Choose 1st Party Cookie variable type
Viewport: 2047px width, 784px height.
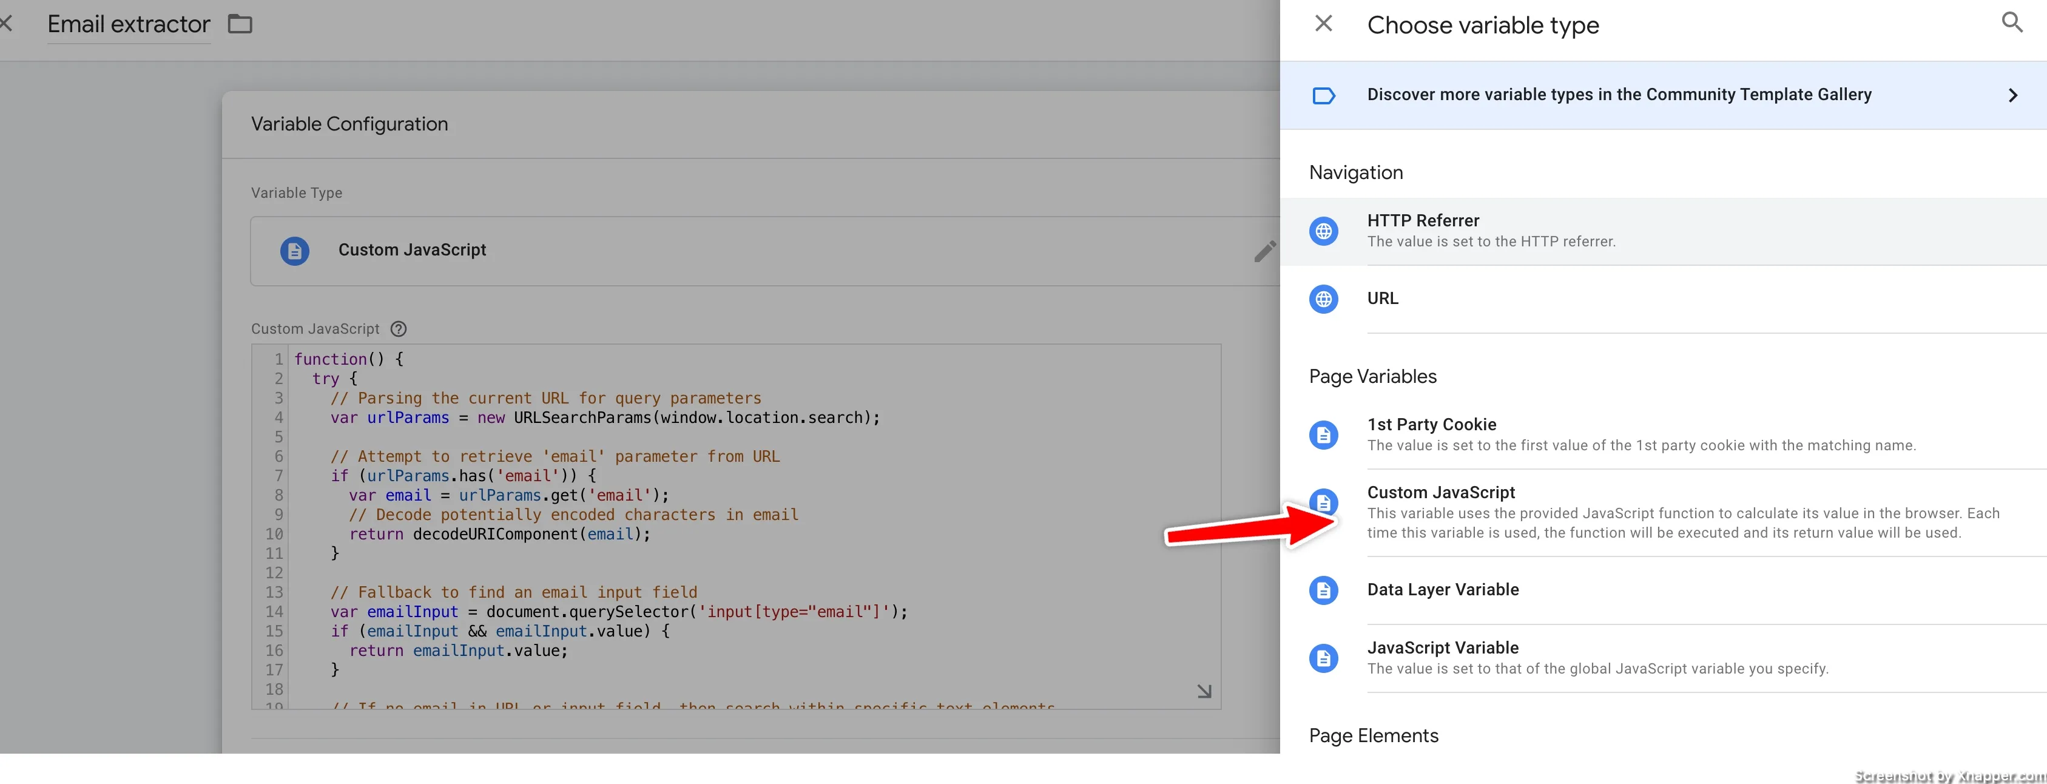click(x=1663, y=435)
